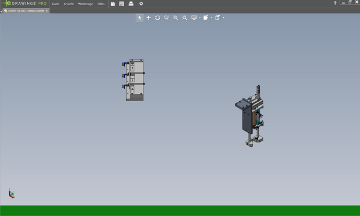This screenshot has height=216, width=360.
Task: Click the XYZ axis triad
Action: pos(11,194)
